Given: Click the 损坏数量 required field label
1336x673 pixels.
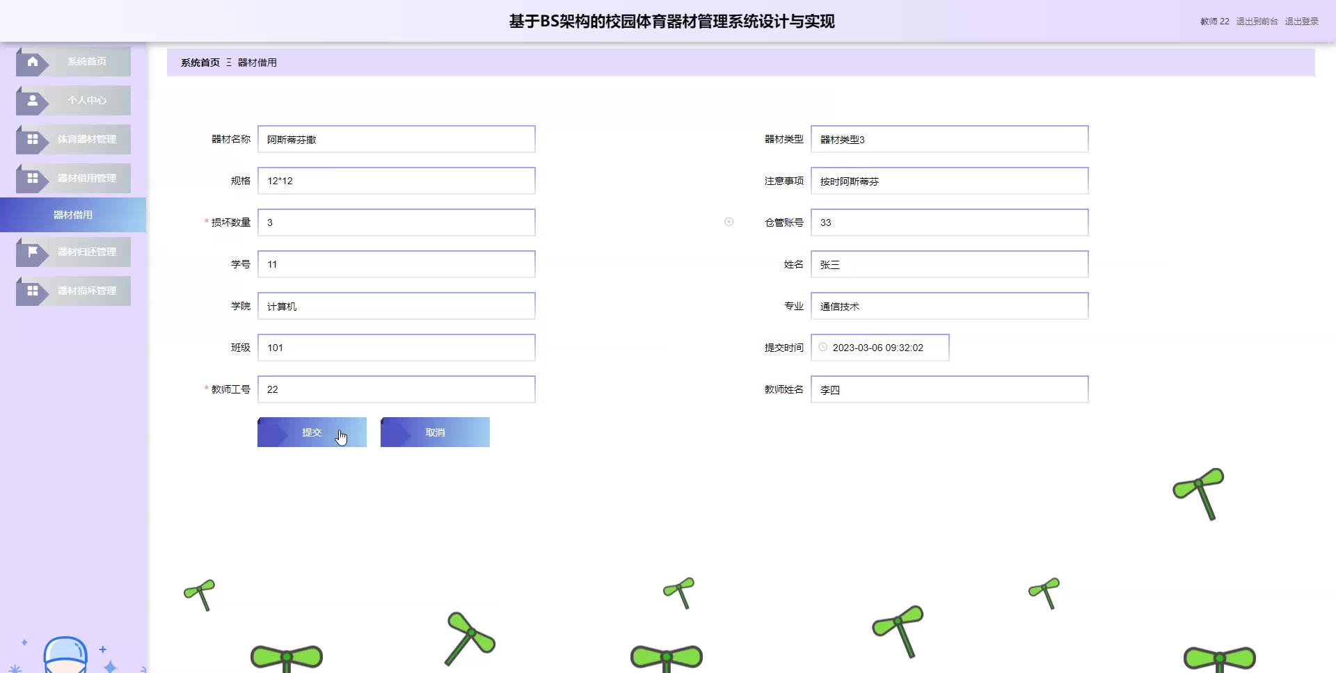Looking at the screenshot, I should tap(231, 222).
